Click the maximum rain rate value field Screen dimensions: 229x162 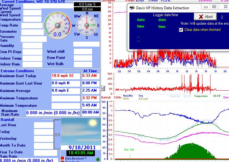(53, 113)
